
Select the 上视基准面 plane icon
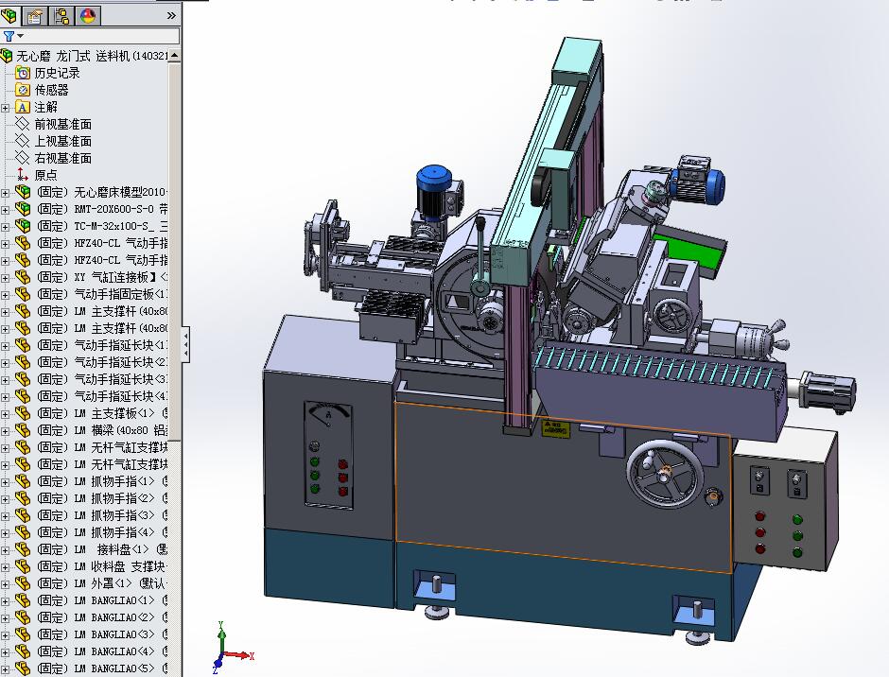tap(23, 141)
